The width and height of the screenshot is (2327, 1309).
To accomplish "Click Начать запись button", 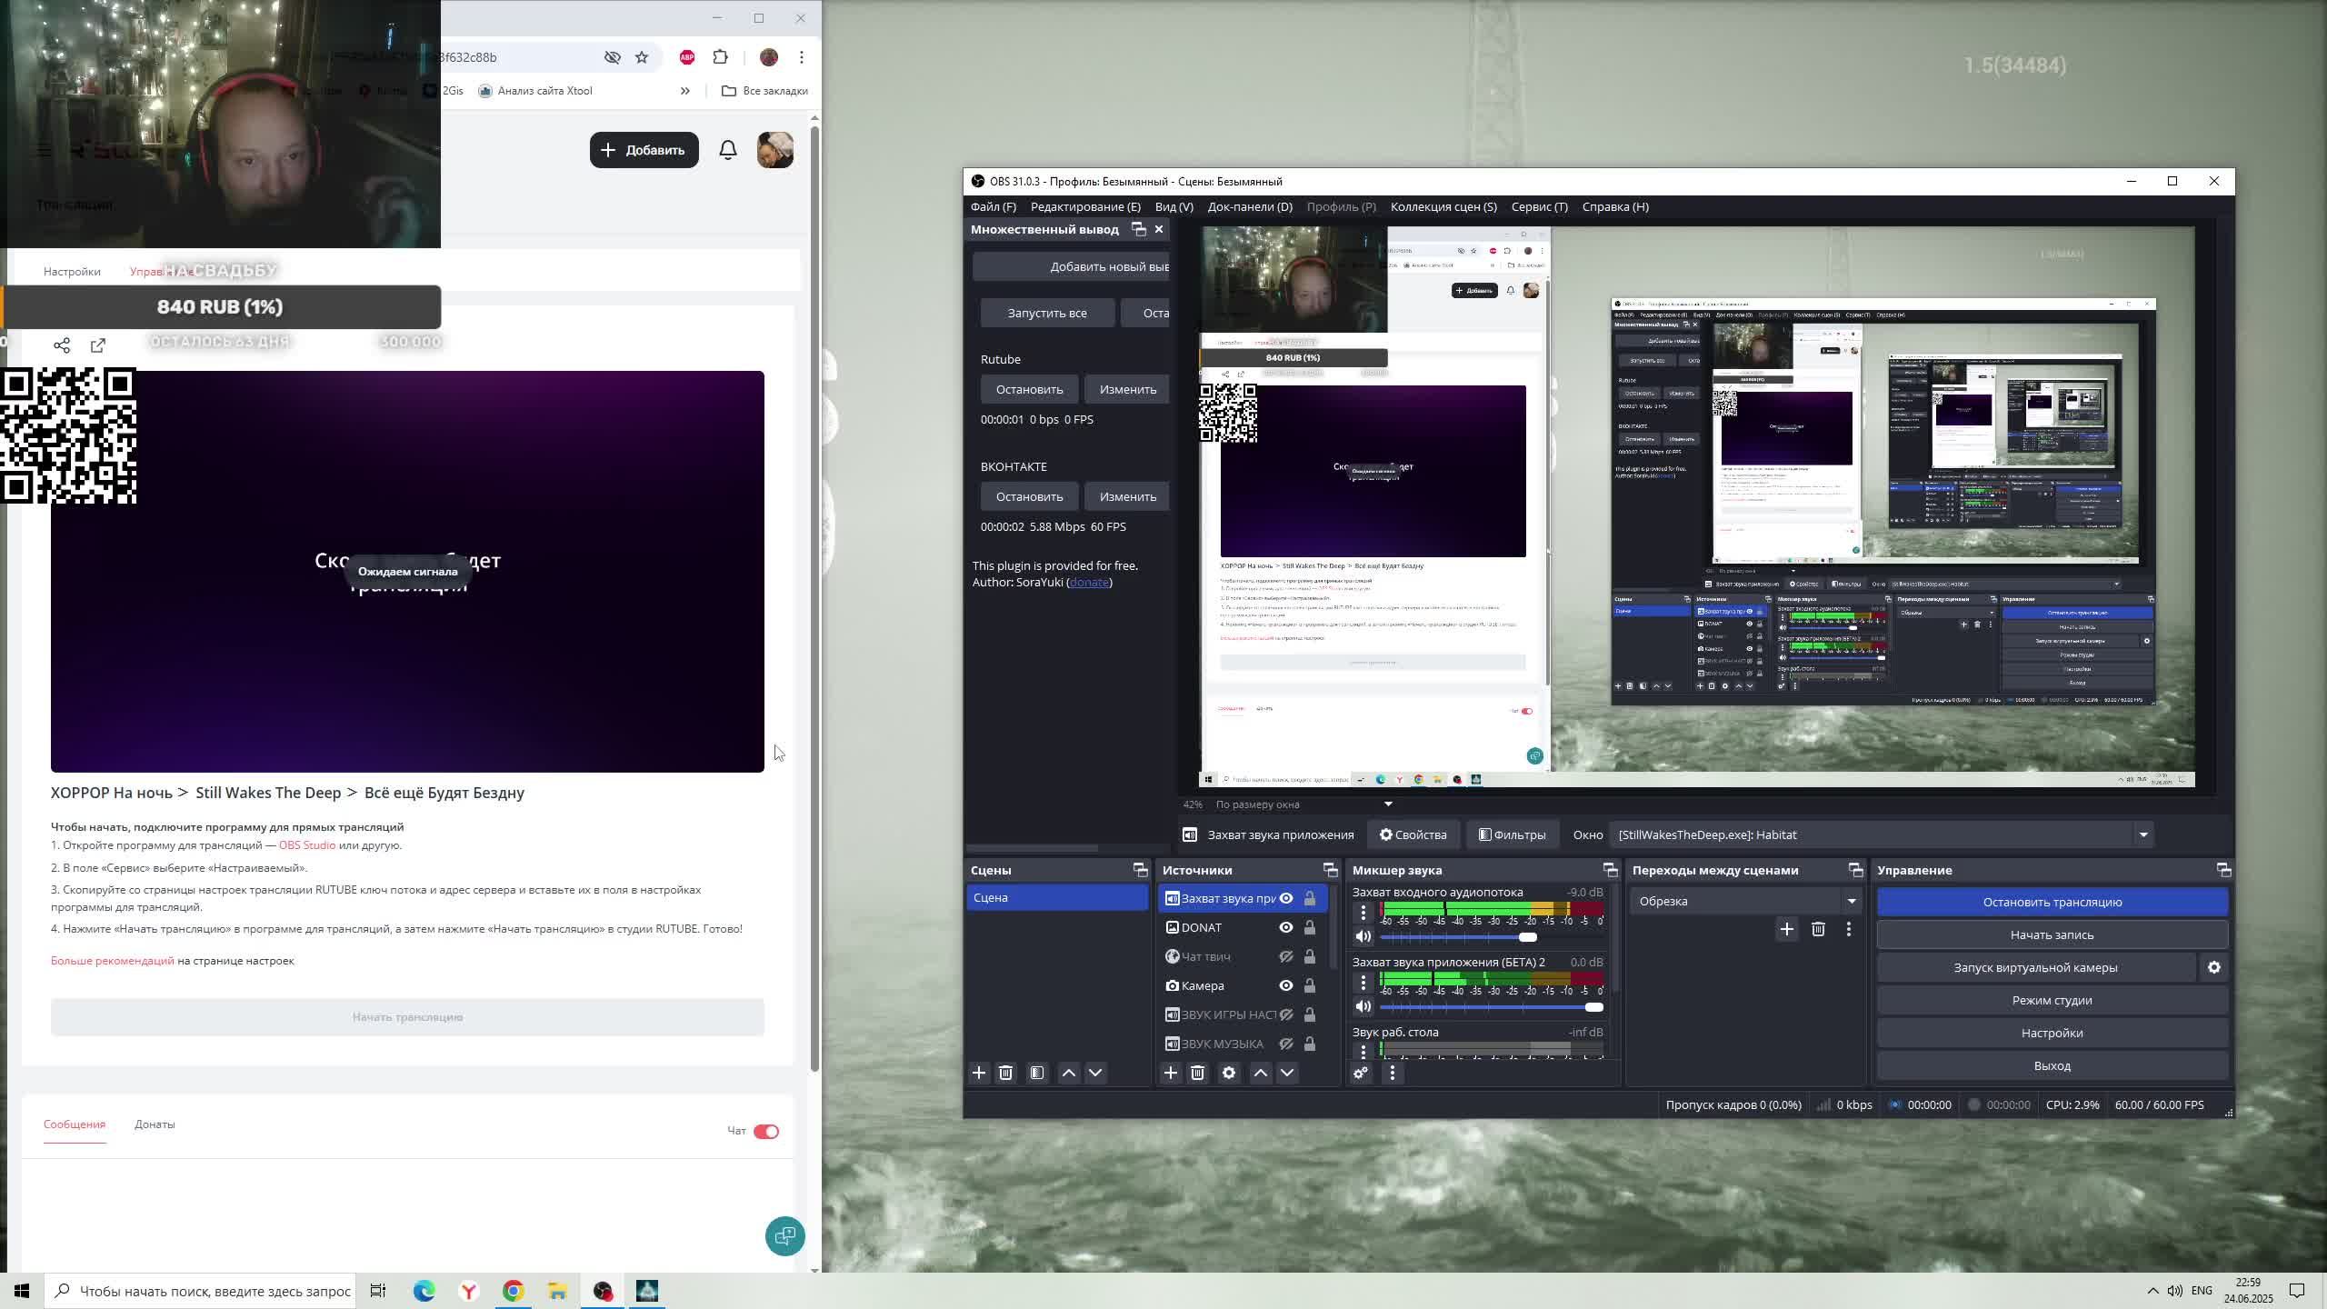I will [2052, 934].
